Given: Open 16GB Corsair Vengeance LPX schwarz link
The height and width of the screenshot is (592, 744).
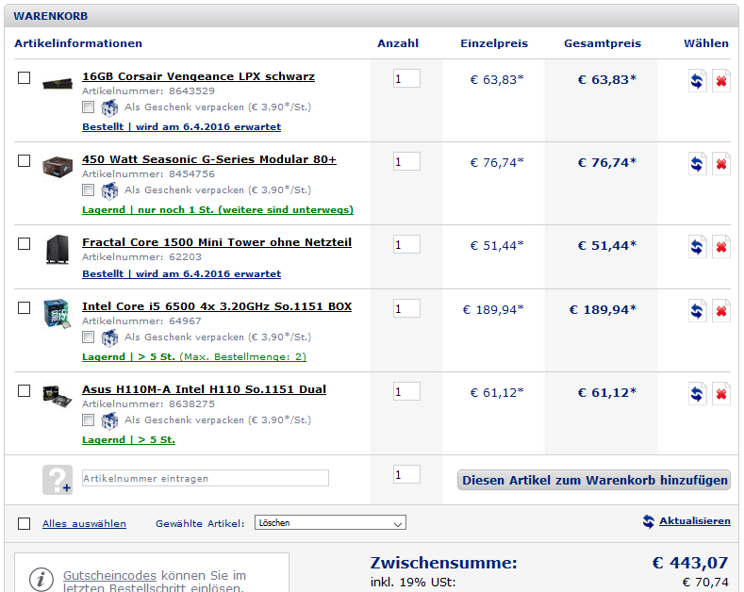Looking at the screenshot, I should pyautogui.click(x=198, y=76).
